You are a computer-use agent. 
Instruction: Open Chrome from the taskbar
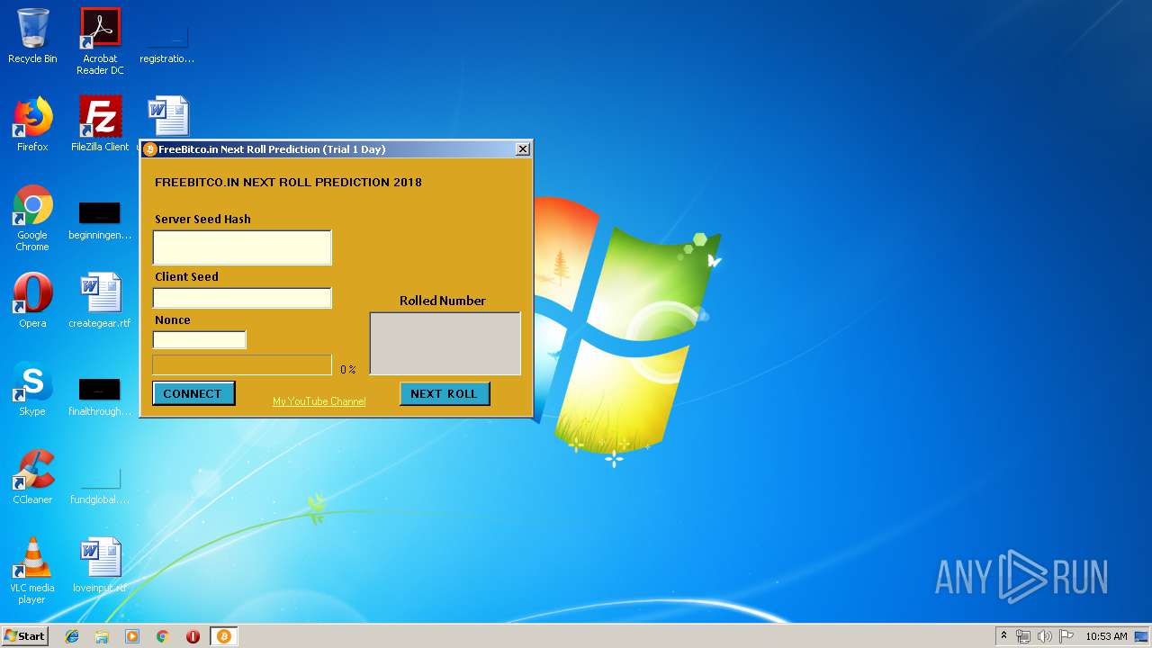(x=163, y=636)
